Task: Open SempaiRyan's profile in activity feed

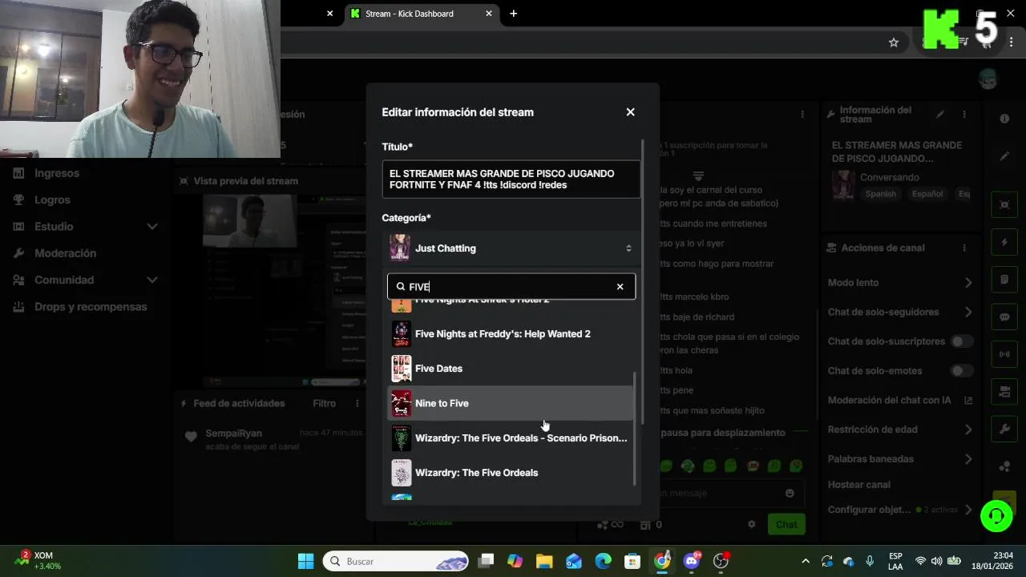Action: pos(233,434)
